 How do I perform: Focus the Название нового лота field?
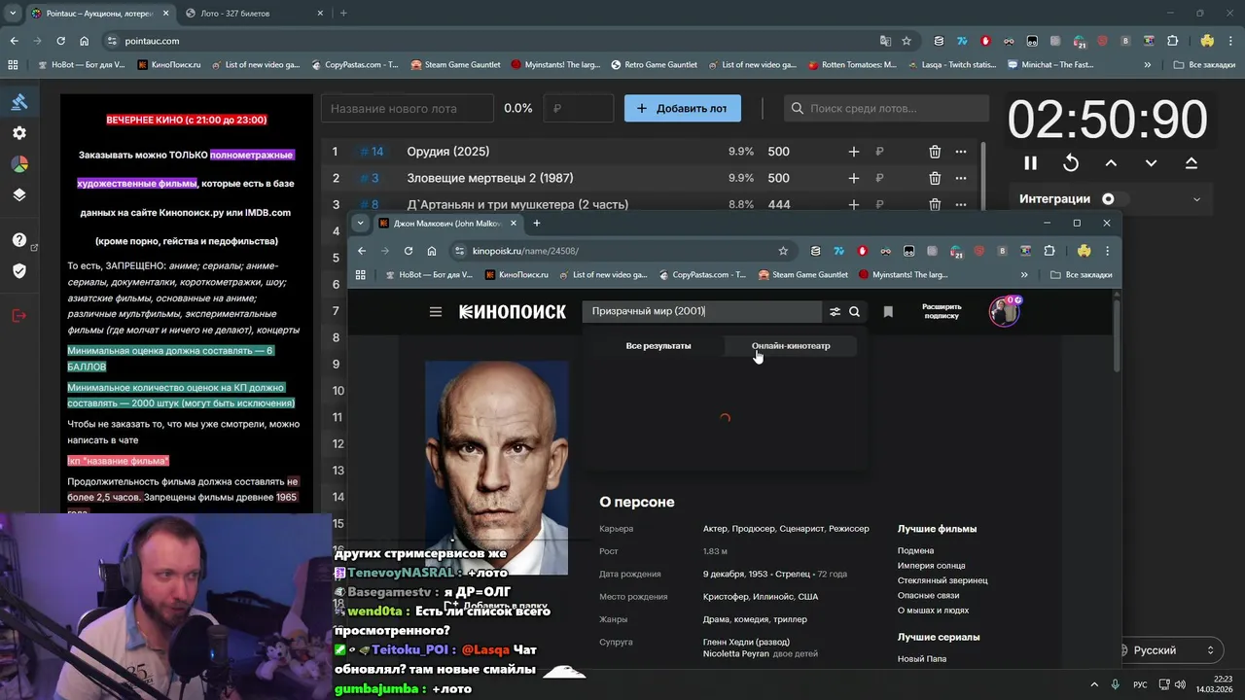tap(408, 108)
